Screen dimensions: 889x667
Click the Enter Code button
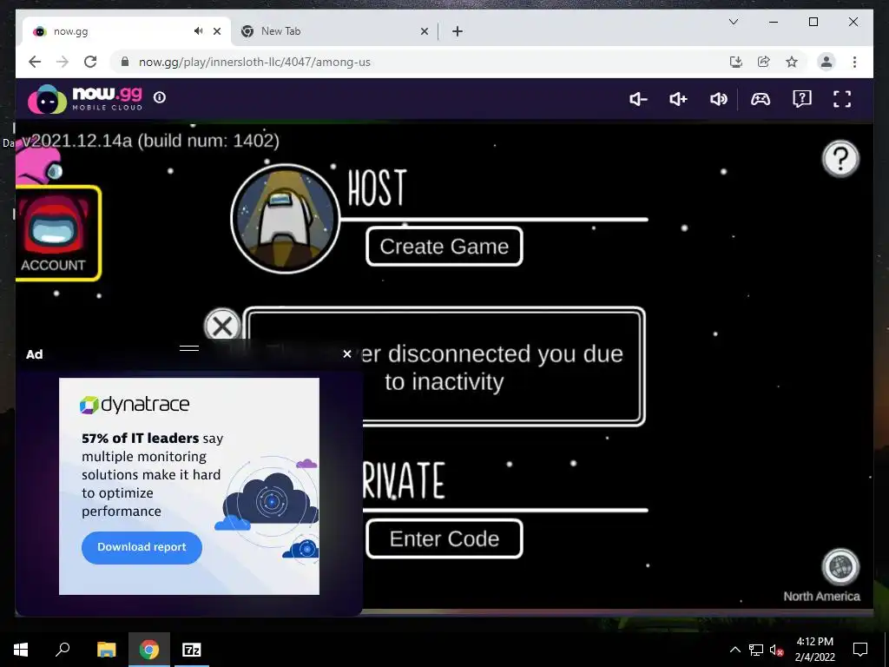pyautogui.click(x=444, y=538)
